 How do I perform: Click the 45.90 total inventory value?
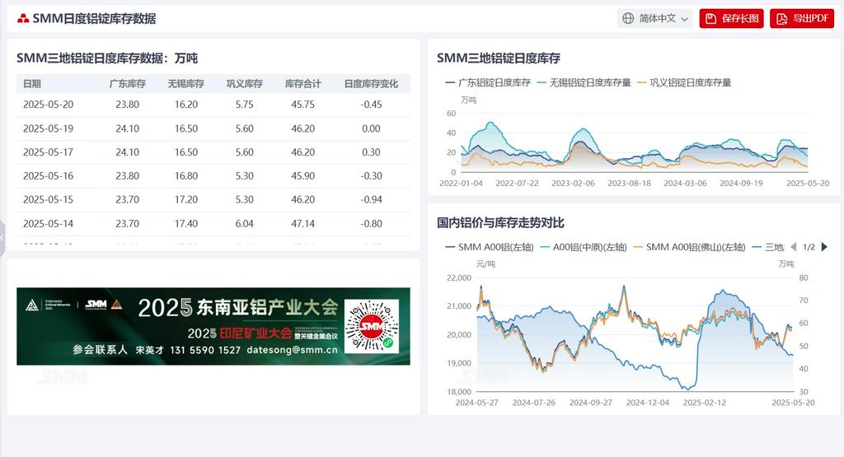click(x=303, y=176)
